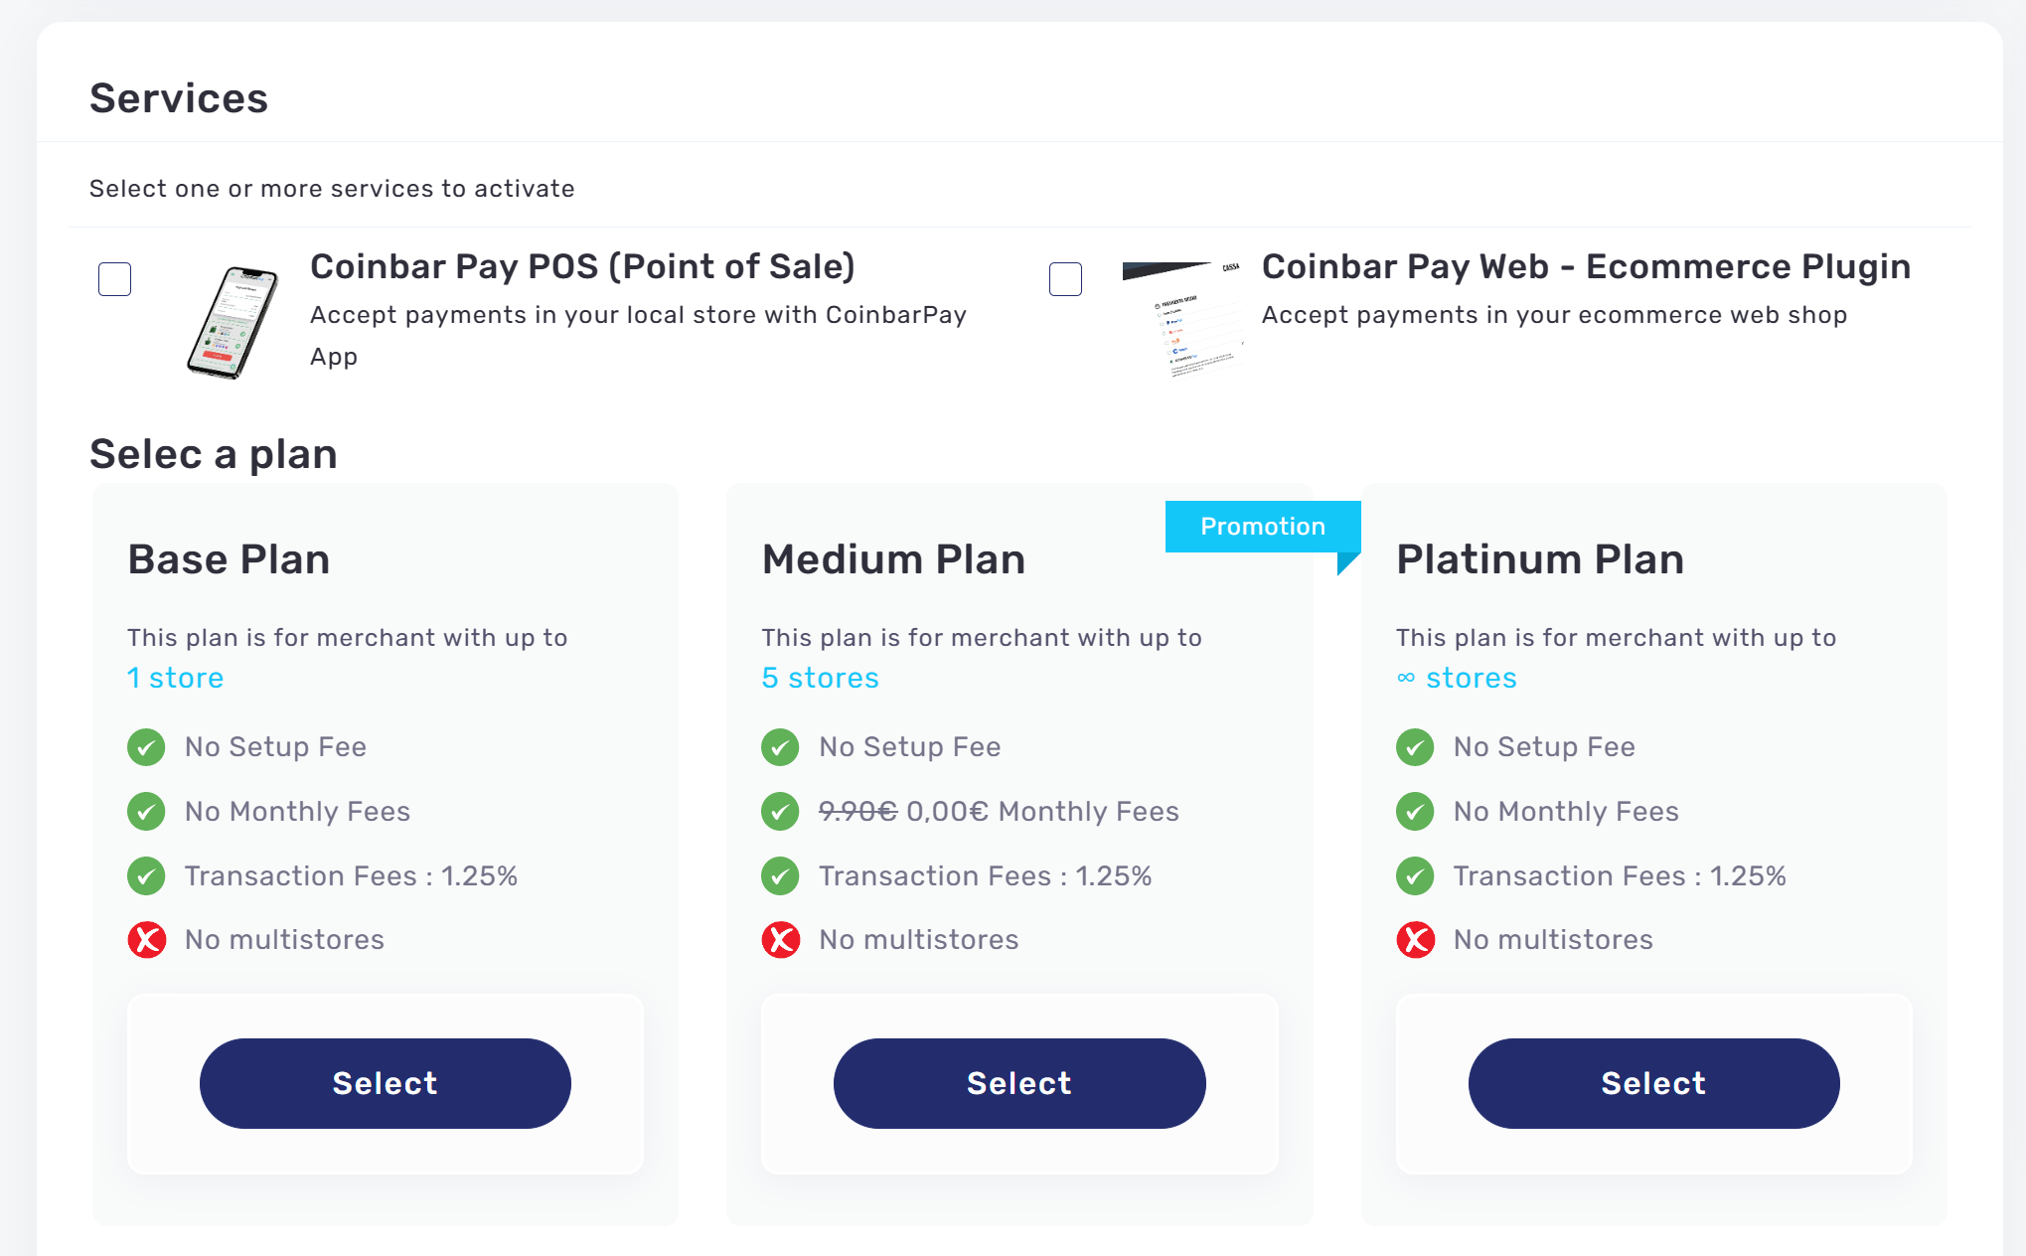Click Platinum Plan's green No Setup Fee checkmark

(1415, 747)
